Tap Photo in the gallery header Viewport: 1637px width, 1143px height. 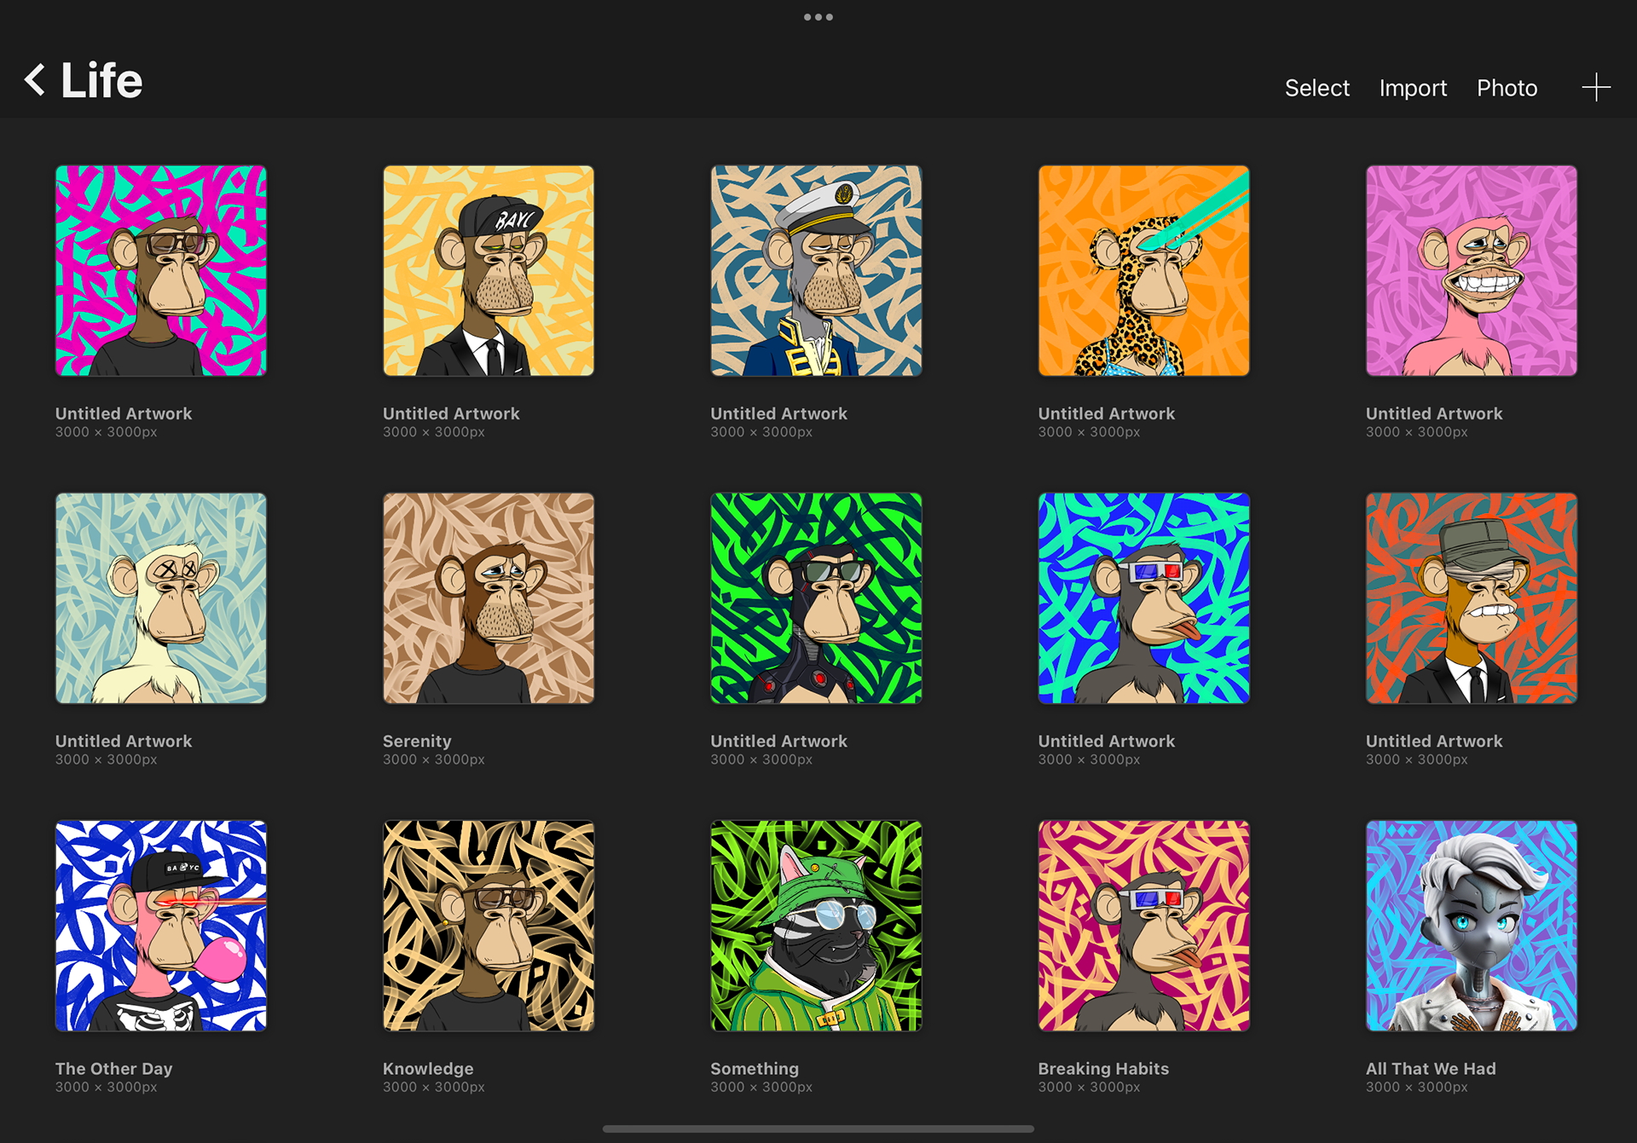[x=1507, y=88]
